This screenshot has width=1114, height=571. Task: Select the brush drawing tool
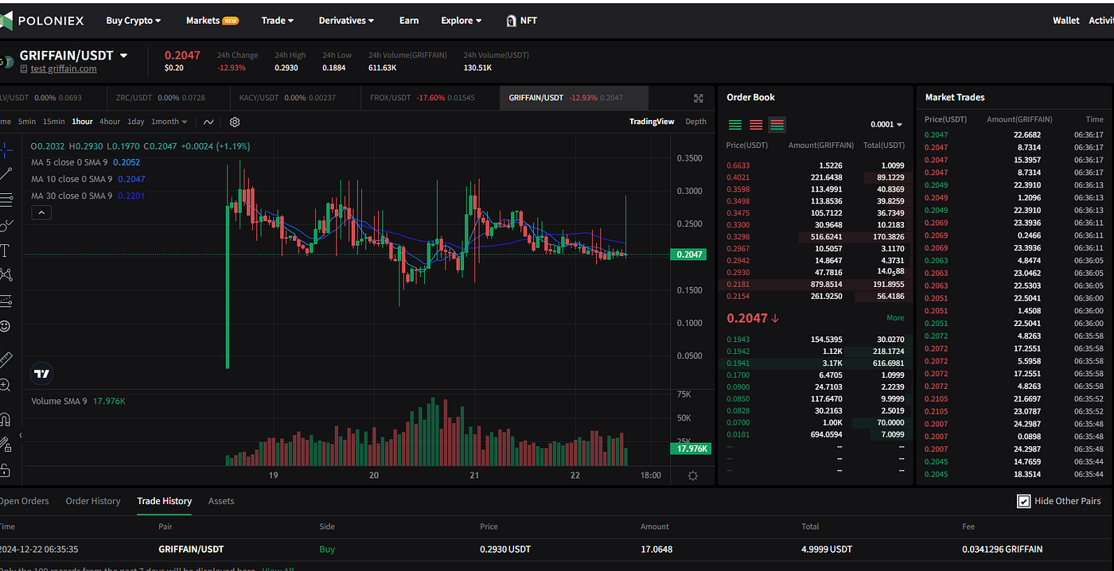pos(6,225)
